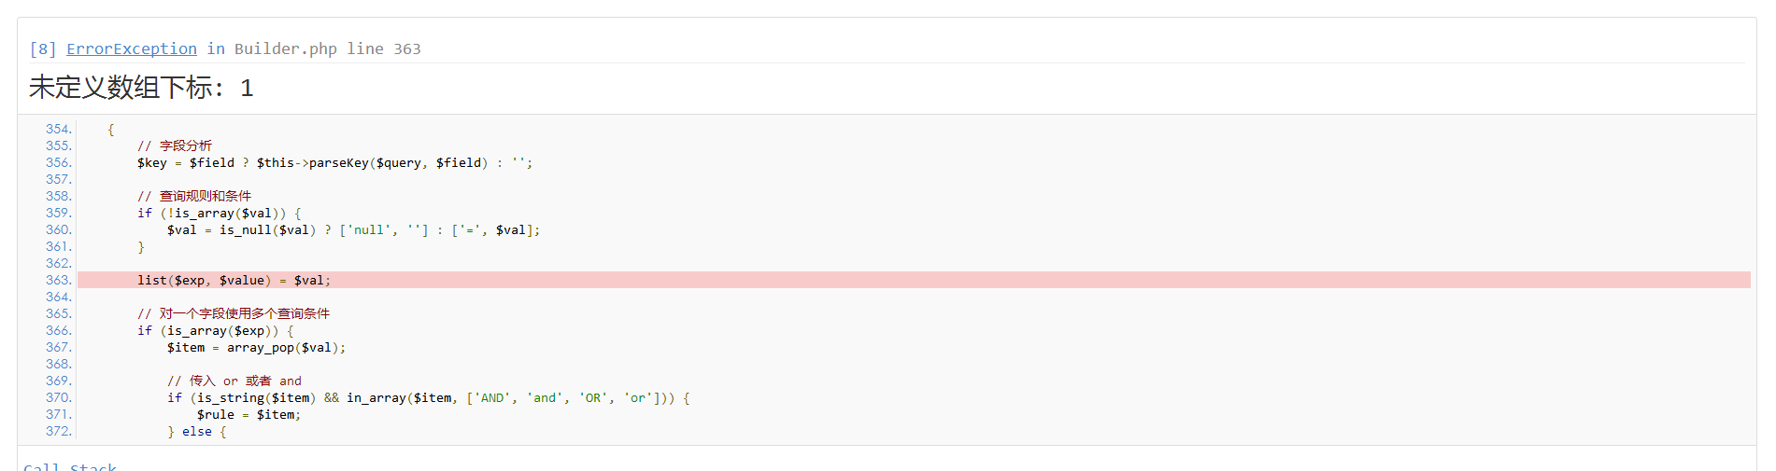Click the $rule = $item code line
The height and width of the screenshot is (471, 1776).
tap(249, 414)
